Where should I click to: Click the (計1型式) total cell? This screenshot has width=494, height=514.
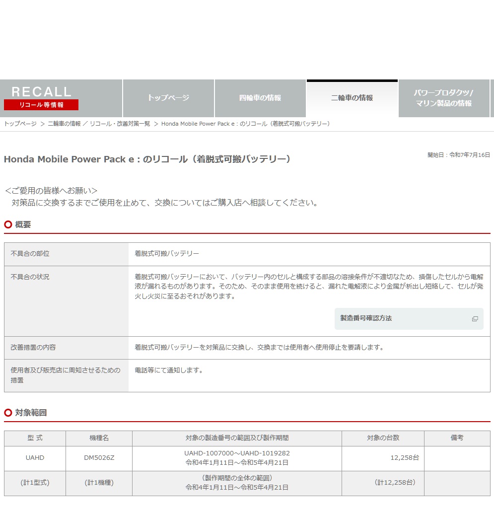pyautogui.click(x=35, y=483)
